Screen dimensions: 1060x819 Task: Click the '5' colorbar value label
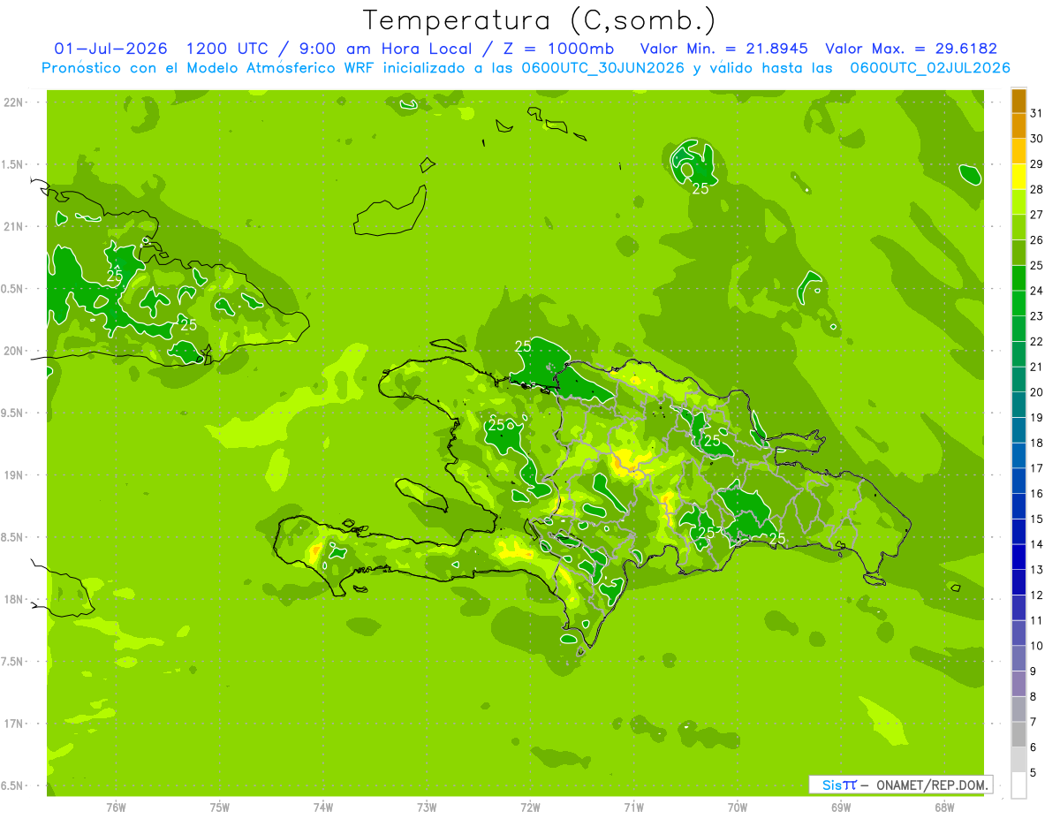pos(1033,772)
